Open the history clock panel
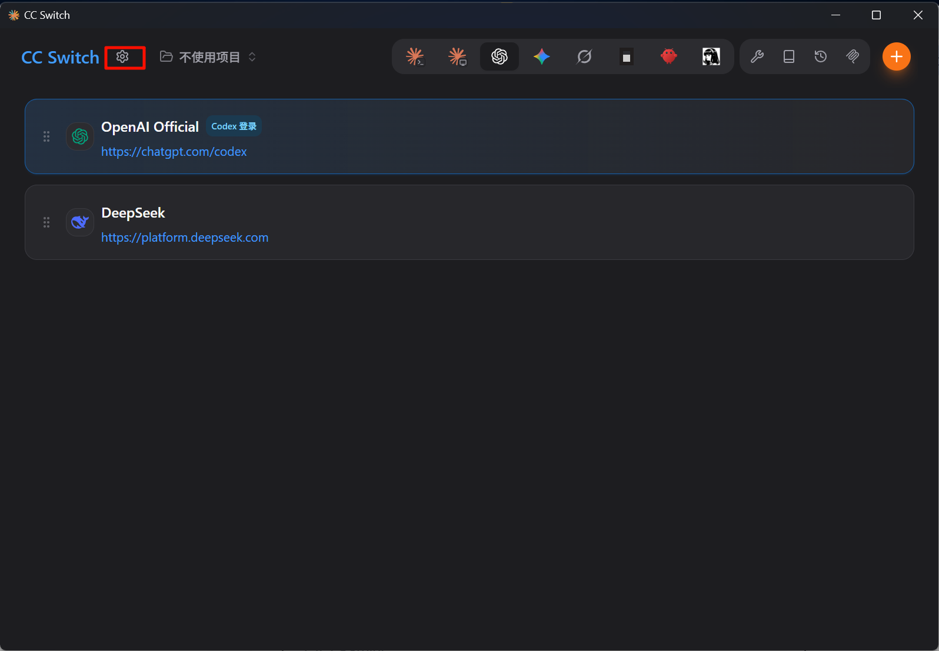The image size is (939, 651). coord(821,56)
